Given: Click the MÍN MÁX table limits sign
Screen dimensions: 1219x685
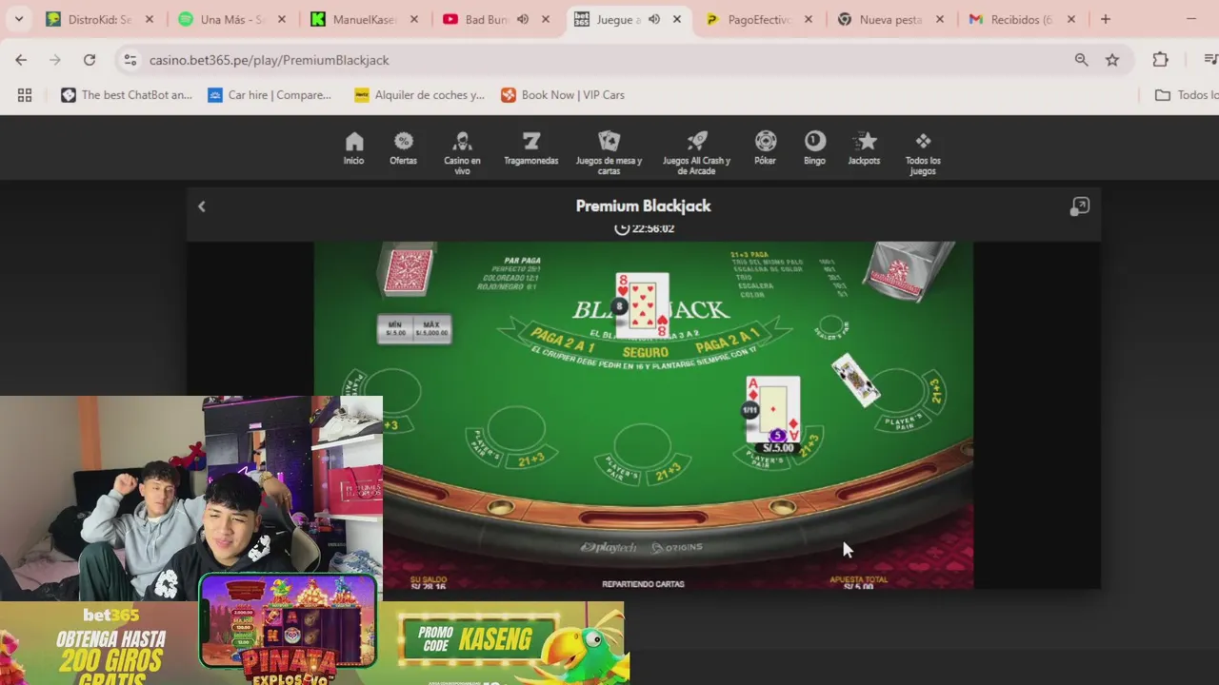Looking at the screenshot, I should pos(413,329).
